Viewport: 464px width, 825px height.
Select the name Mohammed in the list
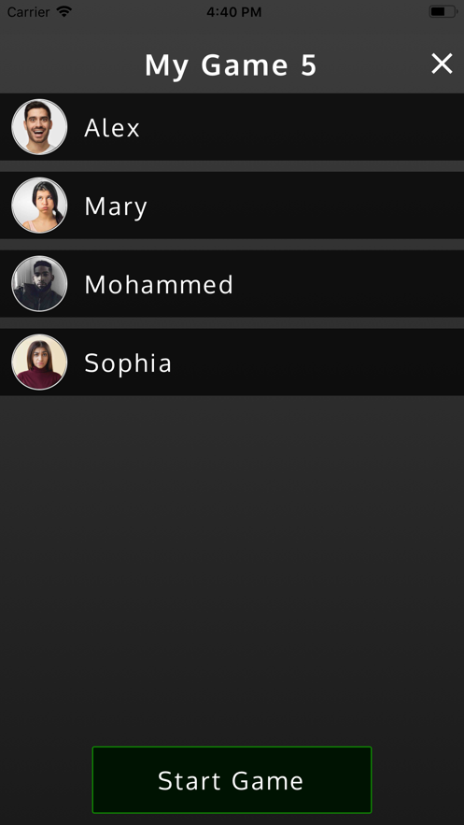click(x=159, y=285)
